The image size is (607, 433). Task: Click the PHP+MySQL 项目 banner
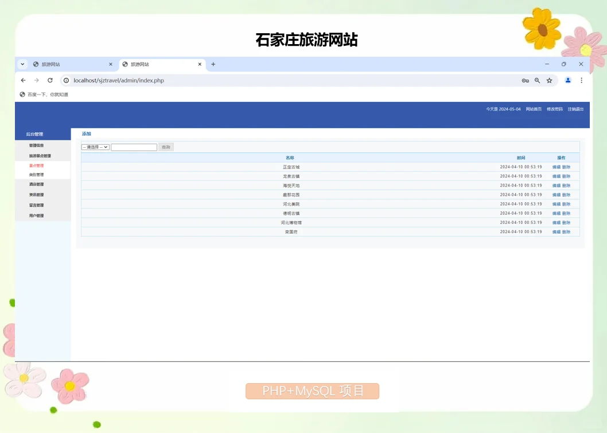pyautogui.click(x=312, y=391)
